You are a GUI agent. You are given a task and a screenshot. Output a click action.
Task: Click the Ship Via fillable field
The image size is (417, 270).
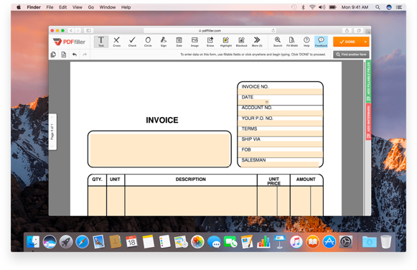coord(281,144)
